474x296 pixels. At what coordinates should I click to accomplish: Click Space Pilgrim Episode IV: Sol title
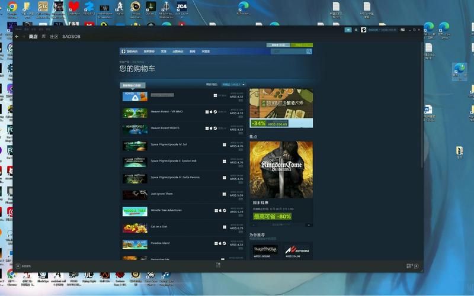click(x=169, y=144)
